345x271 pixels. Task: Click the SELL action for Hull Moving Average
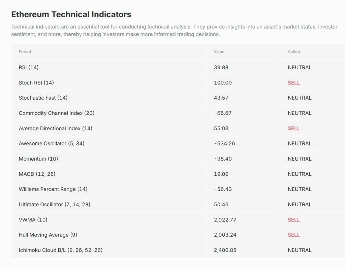click(294, 235)
